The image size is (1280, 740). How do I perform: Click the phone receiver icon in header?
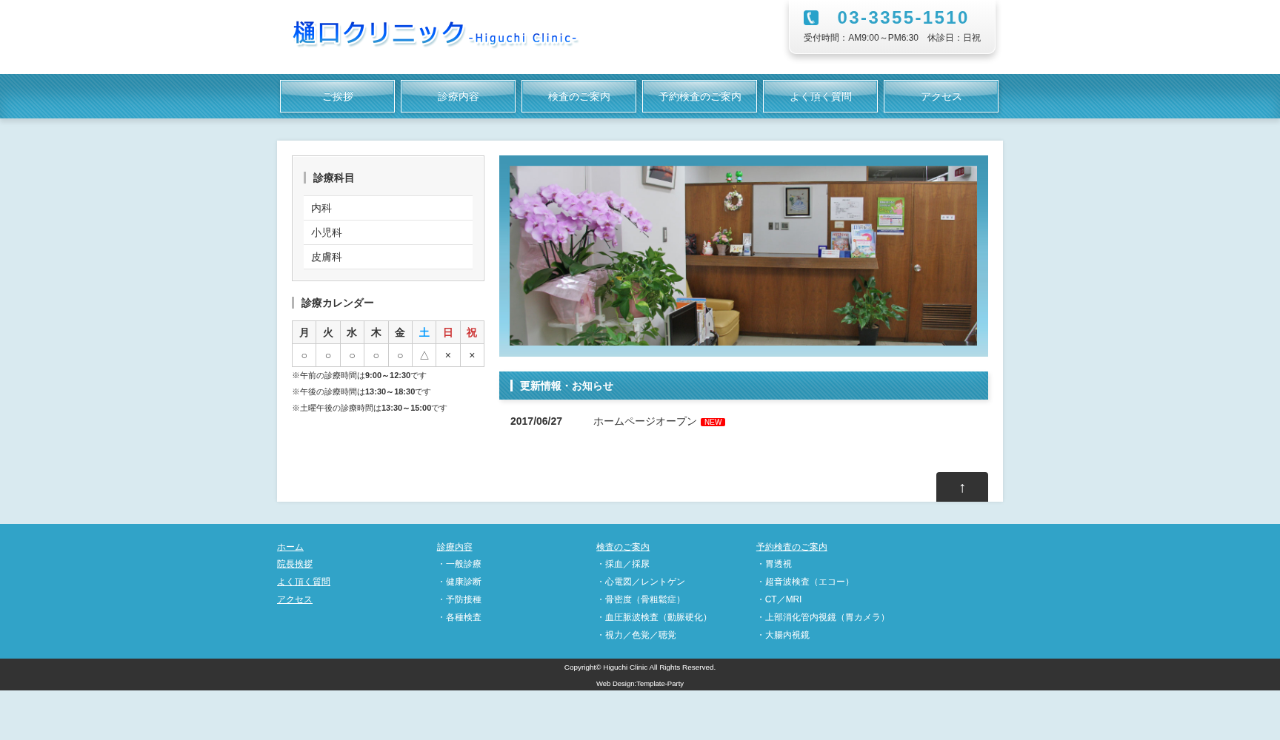[x=811, y=16]
